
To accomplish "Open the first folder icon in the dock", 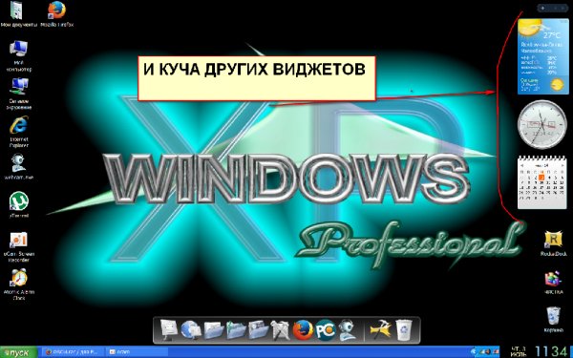I will [214, 330].
